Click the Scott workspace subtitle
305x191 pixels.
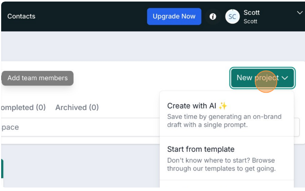coord(250,21)
